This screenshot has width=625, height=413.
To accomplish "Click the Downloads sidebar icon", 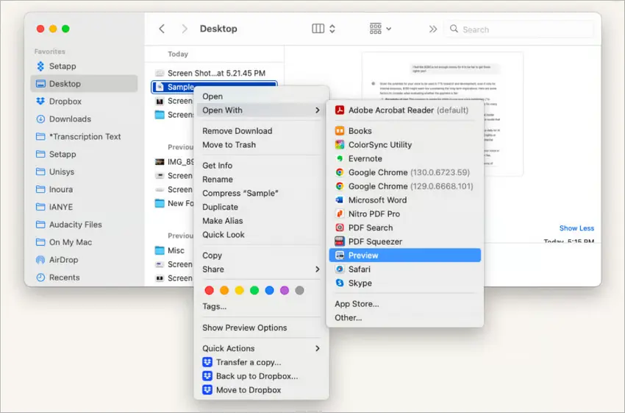I will pos(40,119).
